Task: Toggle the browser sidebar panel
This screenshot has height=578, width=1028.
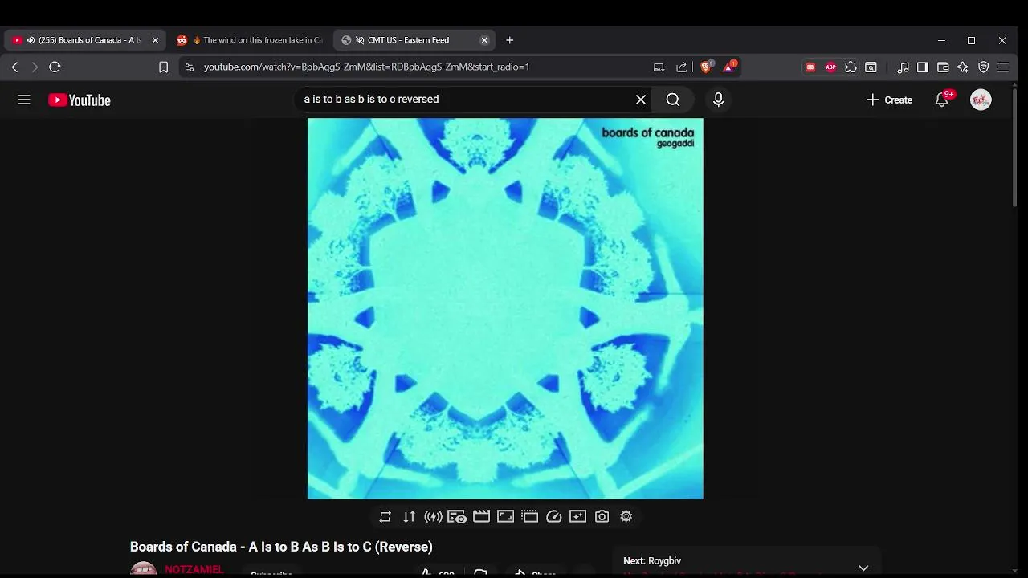Action: [923, 67]
